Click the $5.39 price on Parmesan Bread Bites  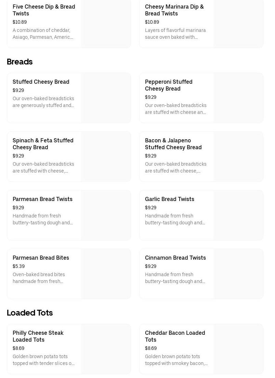pos(18,266)
